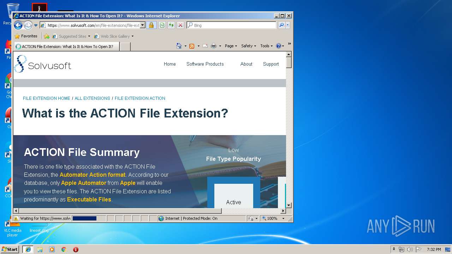
Task: Open Software Products navigation link
Action: point(205,64)
